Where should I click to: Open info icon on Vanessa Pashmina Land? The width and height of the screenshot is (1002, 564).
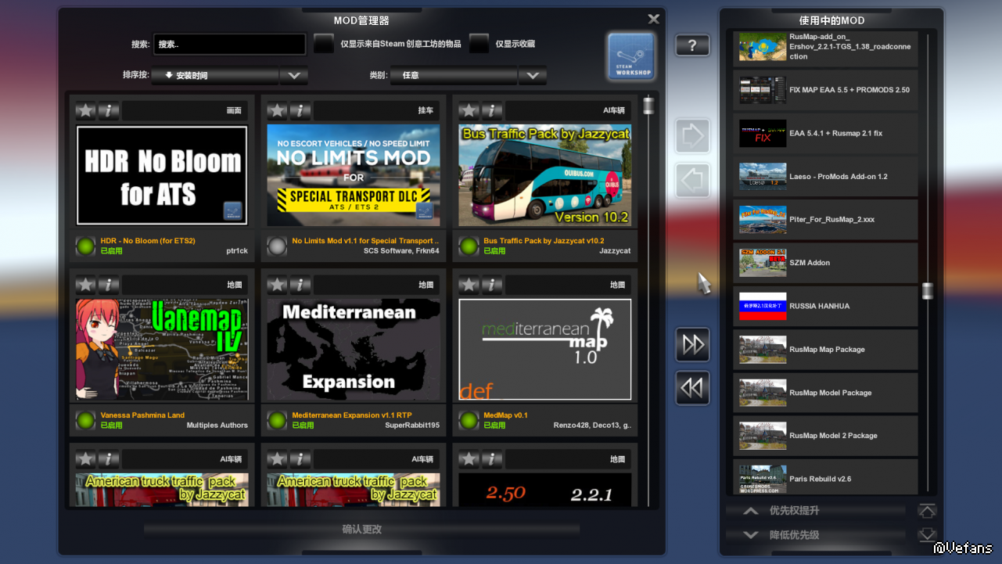coord(109,285)
